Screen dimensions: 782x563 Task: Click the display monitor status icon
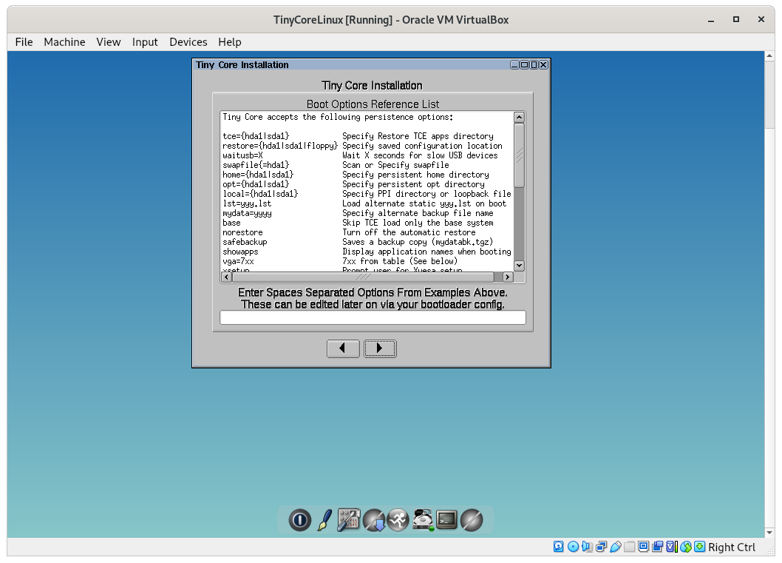pyautogui.click(x=643, y=547)
